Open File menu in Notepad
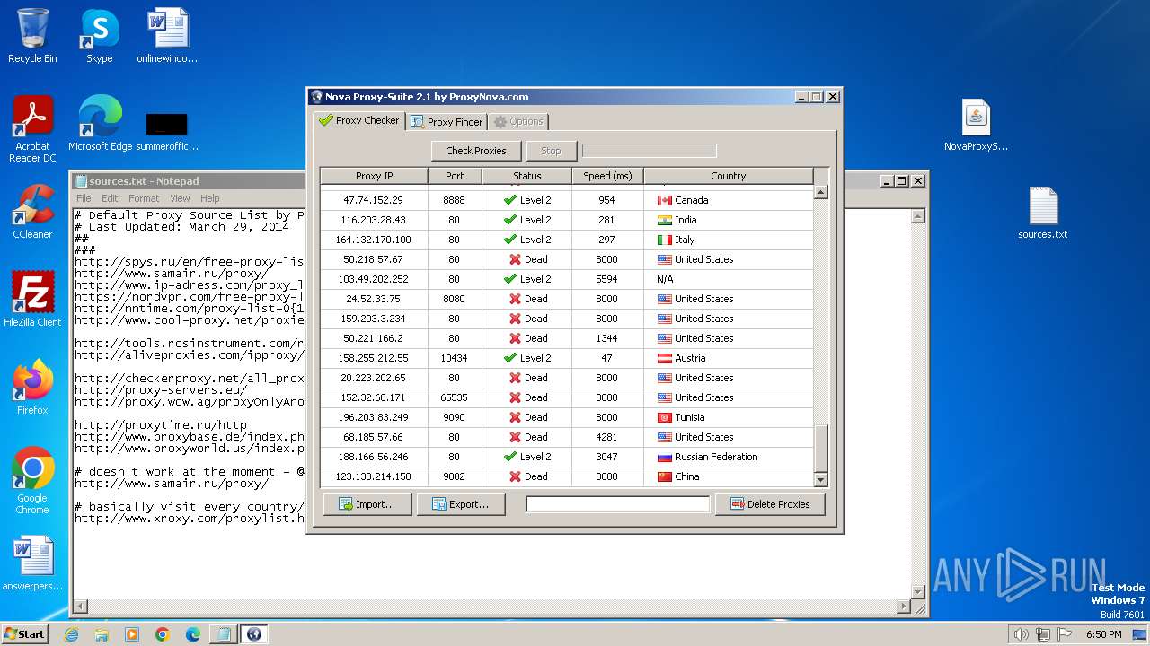Viewport: 1150px width, 646px height. 84,198
